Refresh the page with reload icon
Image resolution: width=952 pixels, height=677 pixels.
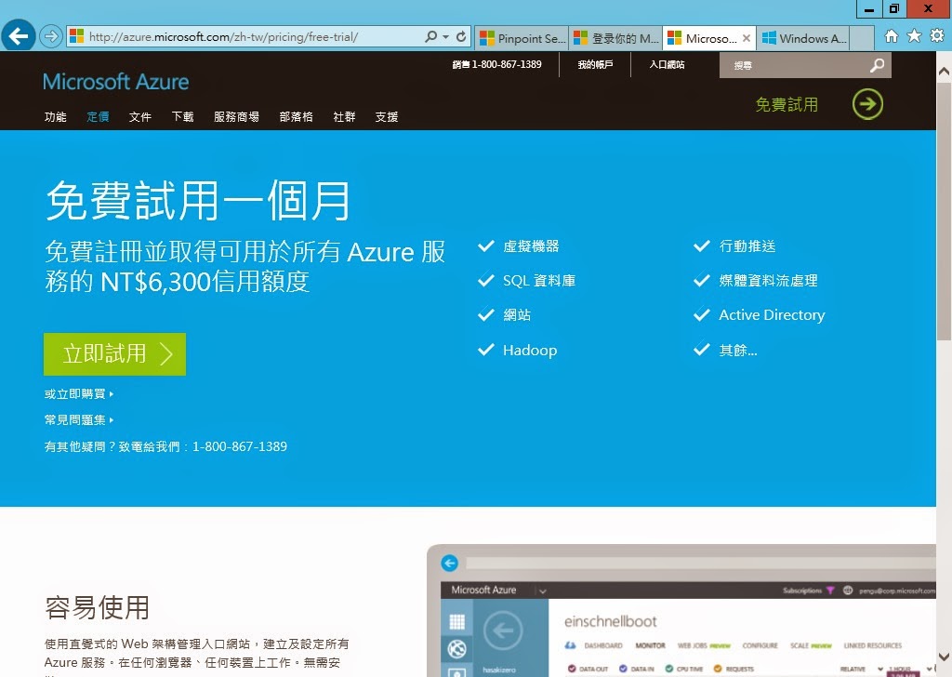tap(461, 36)
